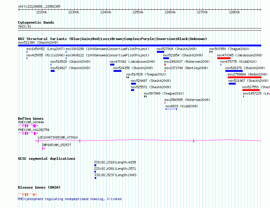Click the DGV Structural Variants track title
270x208 pixels.
113,39
